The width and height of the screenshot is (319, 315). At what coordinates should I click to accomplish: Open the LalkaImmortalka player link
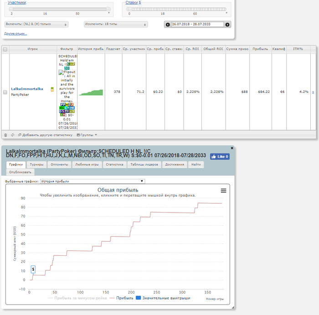click(x=27, y=89)
